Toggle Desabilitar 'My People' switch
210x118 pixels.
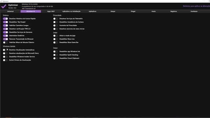click(6, 22)
